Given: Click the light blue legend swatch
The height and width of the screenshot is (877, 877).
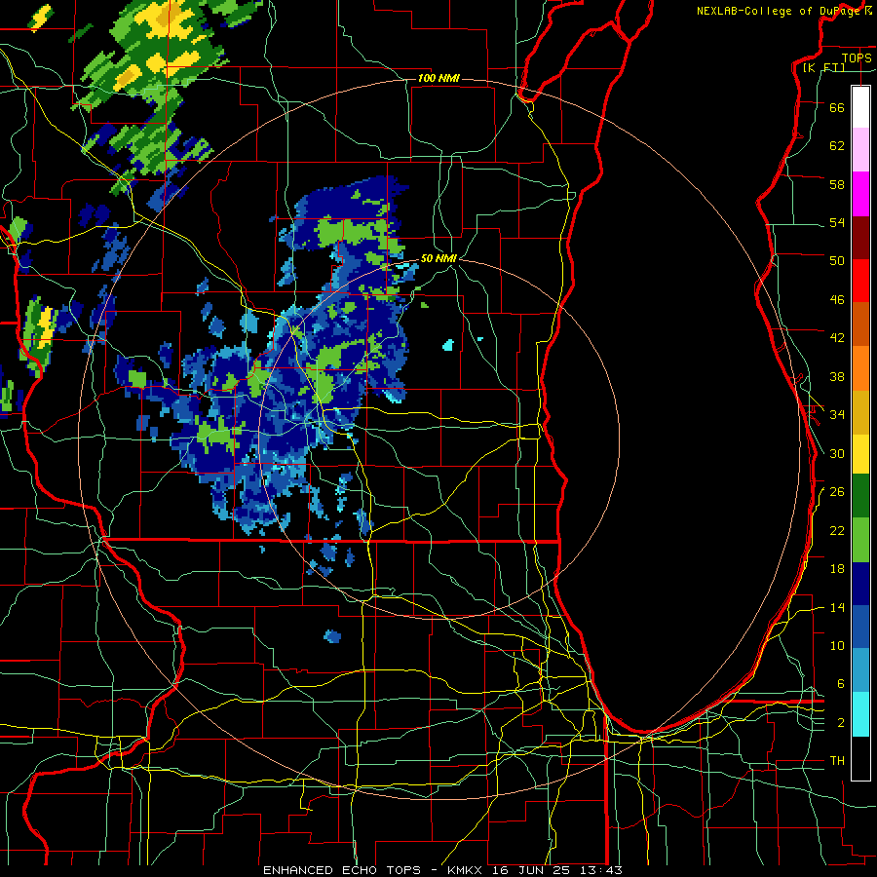Looking at the screenshot, I should coord(860,670).
